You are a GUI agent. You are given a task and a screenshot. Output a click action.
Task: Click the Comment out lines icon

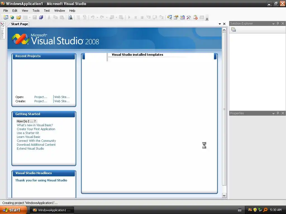(78, 17)
